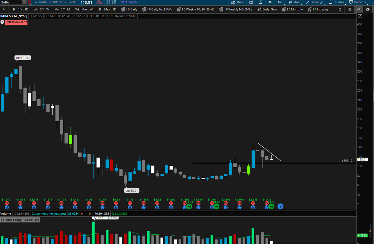Switch to grid chart layout icon

click(x=349, y=9)
